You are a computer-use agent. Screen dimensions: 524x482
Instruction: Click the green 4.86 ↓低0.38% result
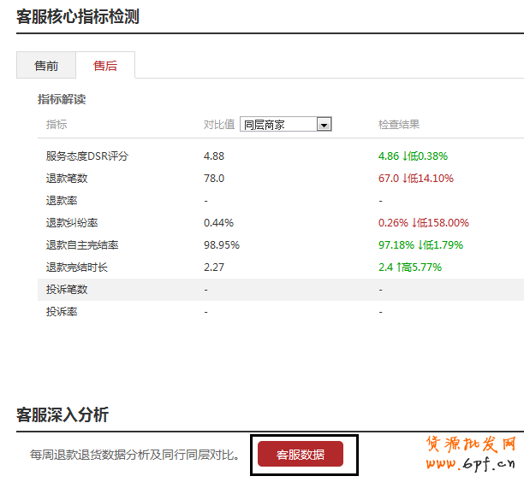413,156
